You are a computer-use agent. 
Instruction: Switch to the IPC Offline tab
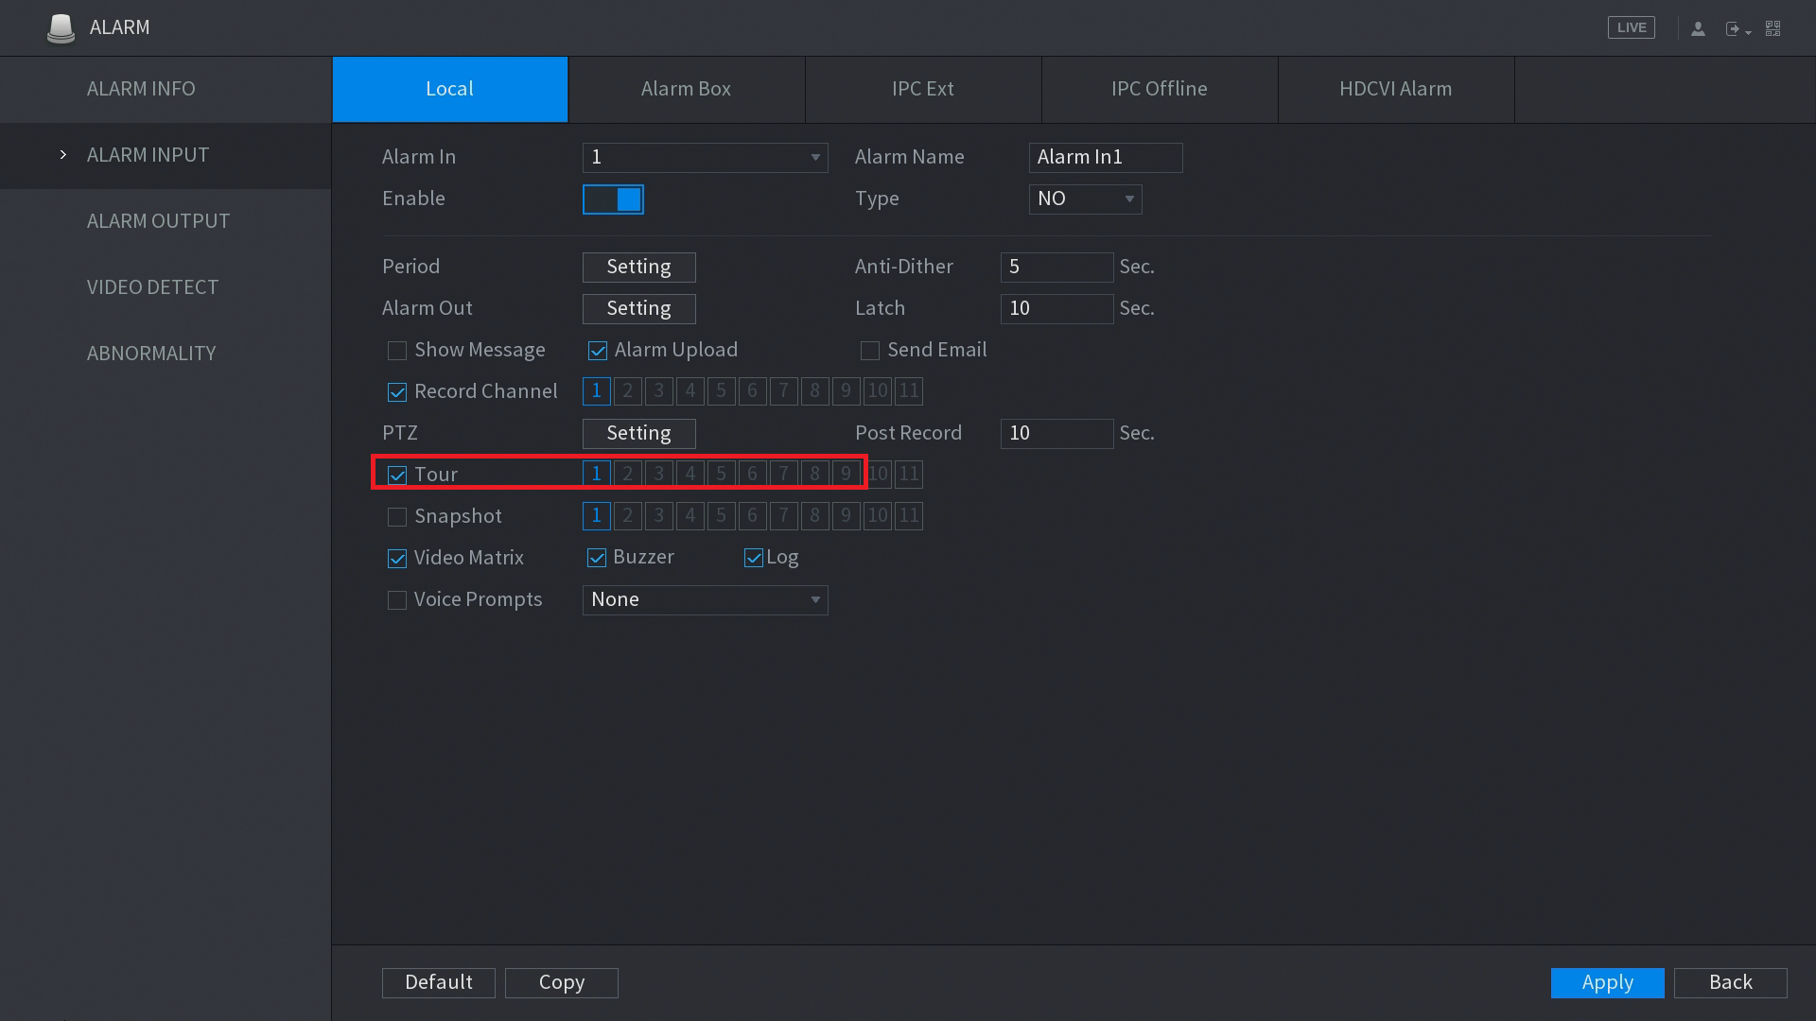point(1159,89)
